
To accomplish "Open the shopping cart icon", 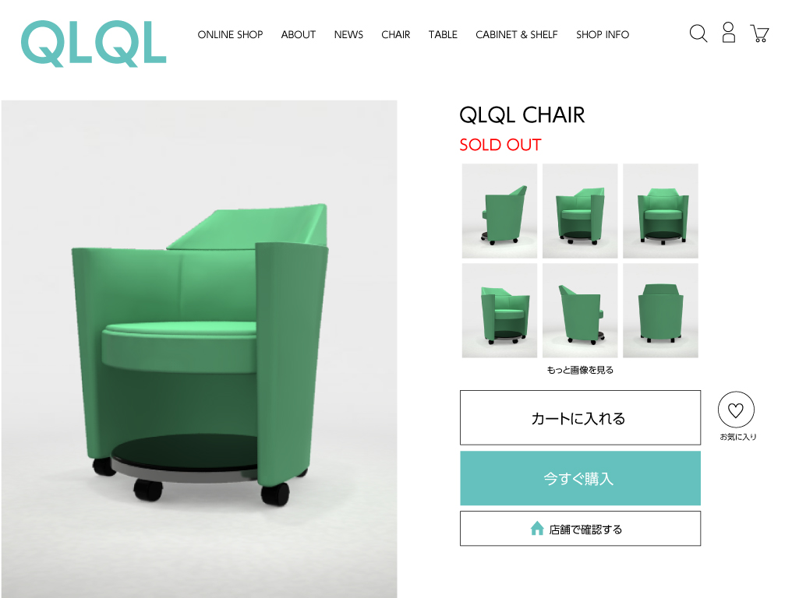I will (760, 33).
